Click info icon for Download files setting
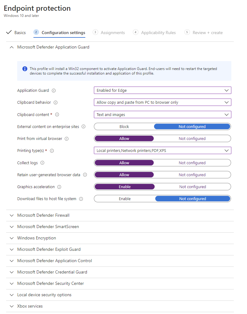247x314 pixels. pyautogui.click(x=81, y=199)
